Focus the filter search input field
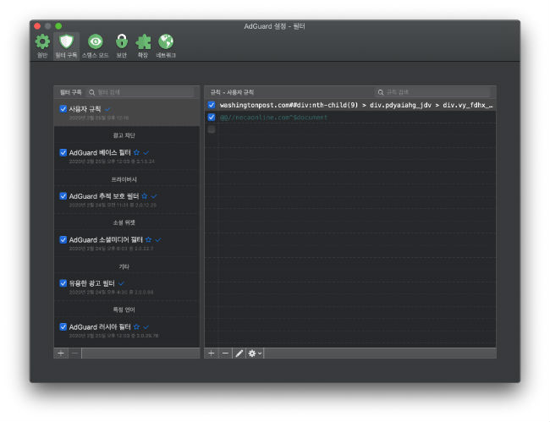Image resolution: width=550 pixels, height=422 pixels. (x=140, y=92)
